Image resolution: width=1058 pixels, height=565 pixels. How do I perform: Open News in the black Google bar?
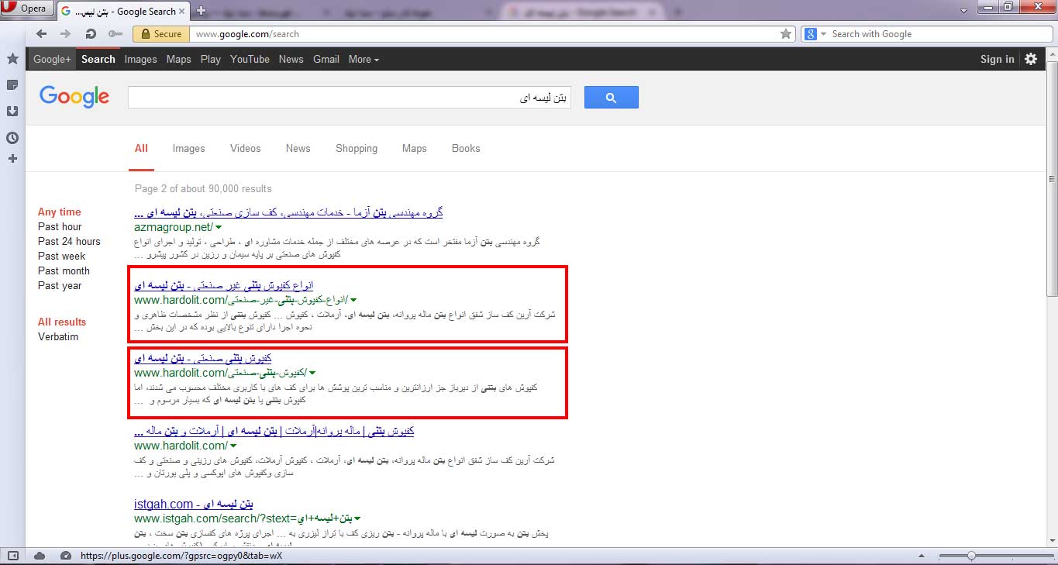pos(291,59)
